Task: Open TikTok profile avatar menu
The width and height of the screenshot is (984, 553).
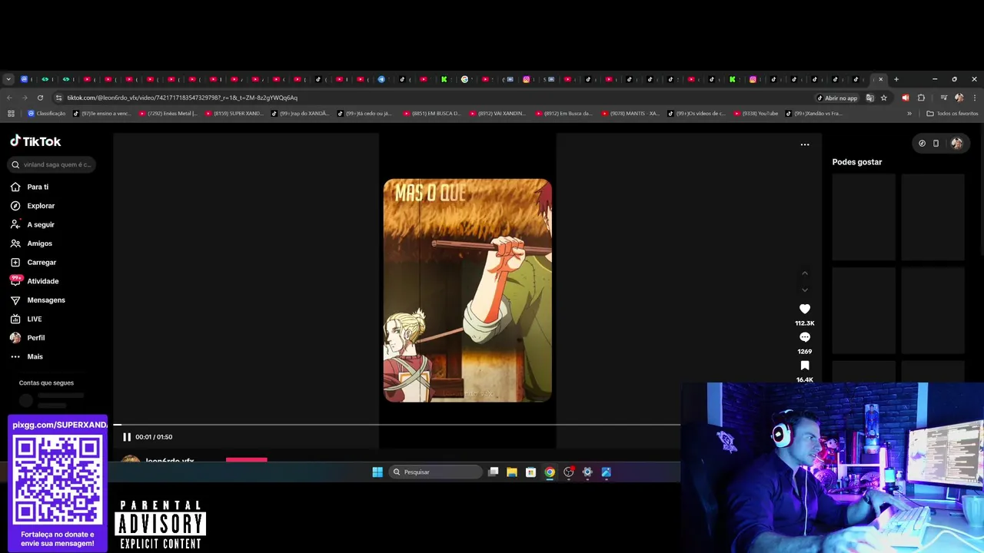Action: 956,143
